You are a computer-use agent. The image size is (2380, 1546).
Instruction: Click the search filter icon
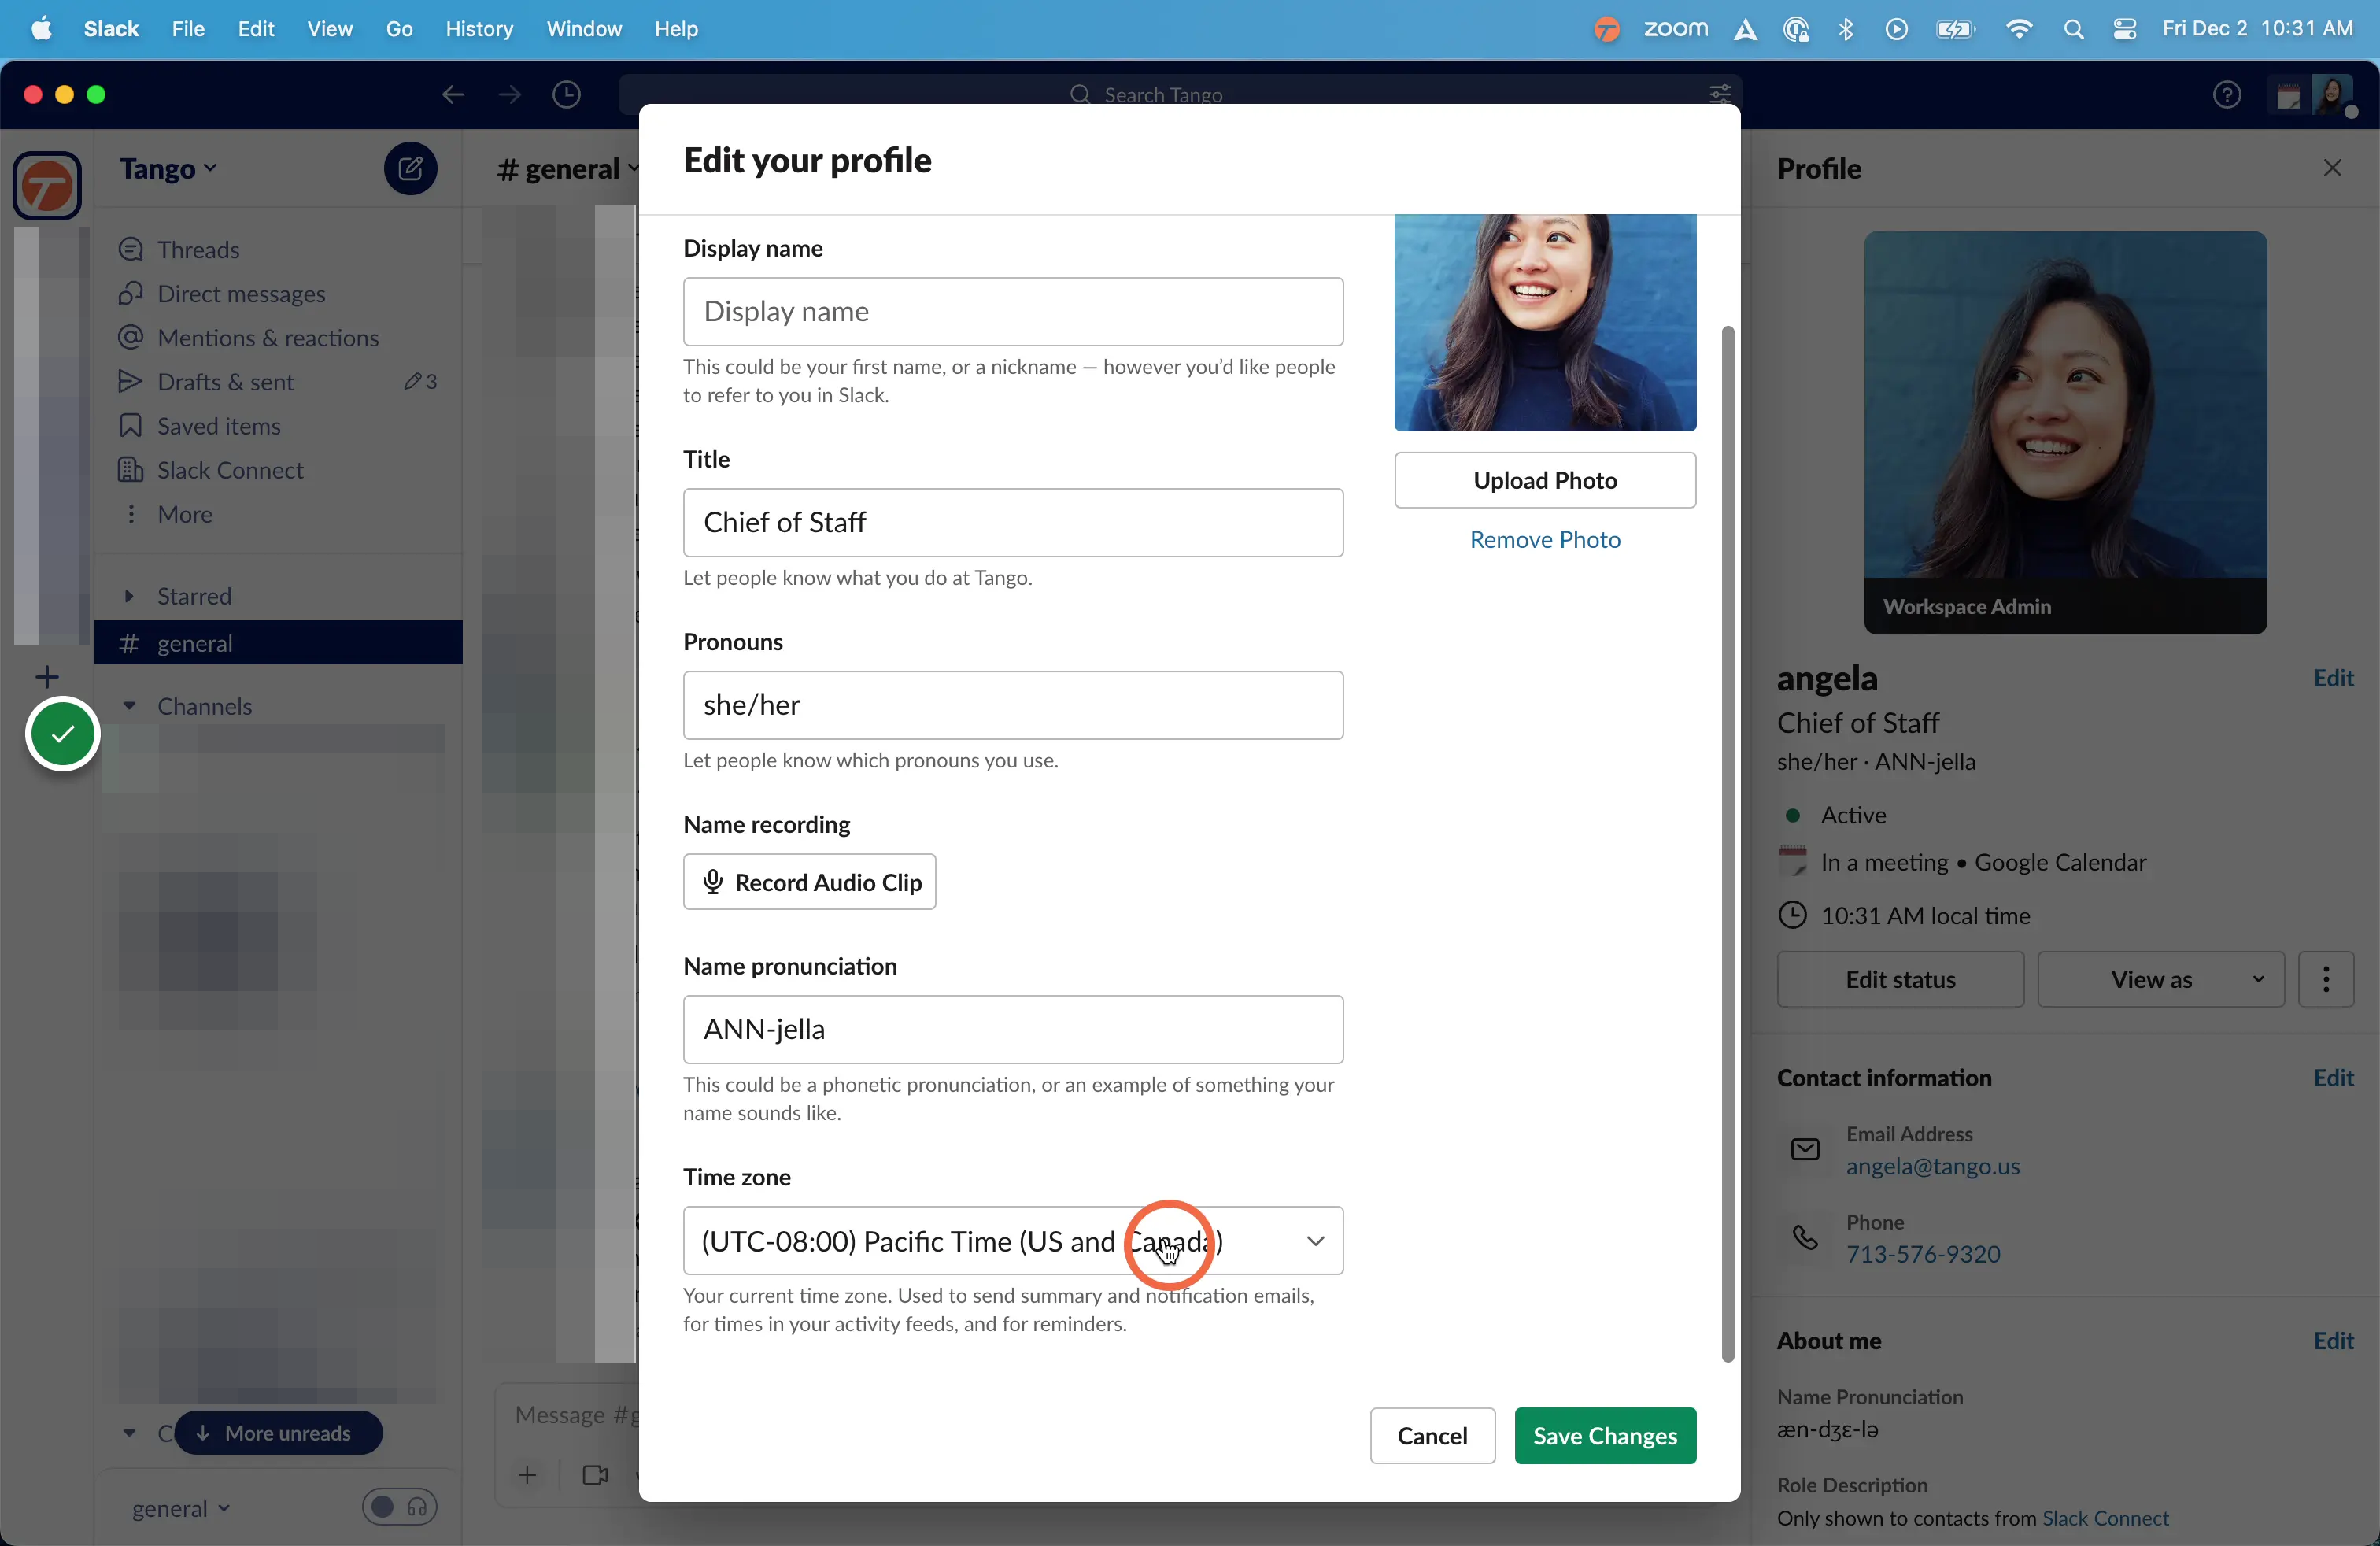point(1719,94)
